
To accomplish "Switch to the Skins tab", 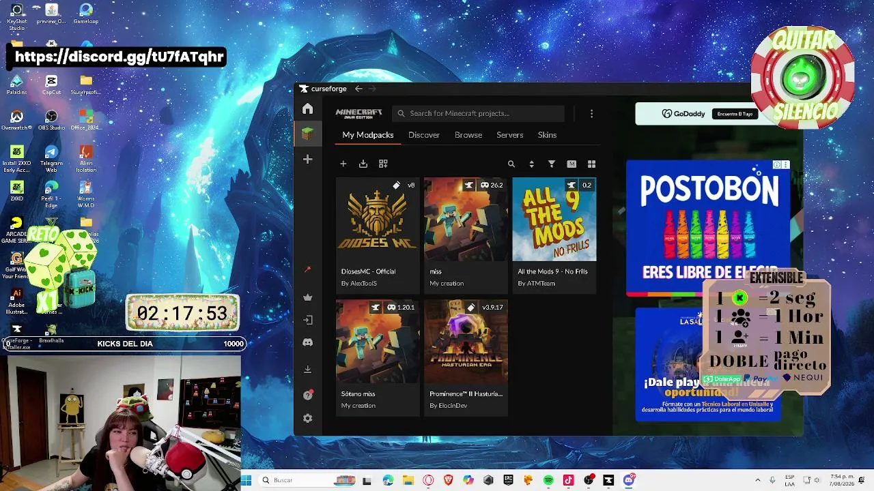I will (x=547, y=135).
